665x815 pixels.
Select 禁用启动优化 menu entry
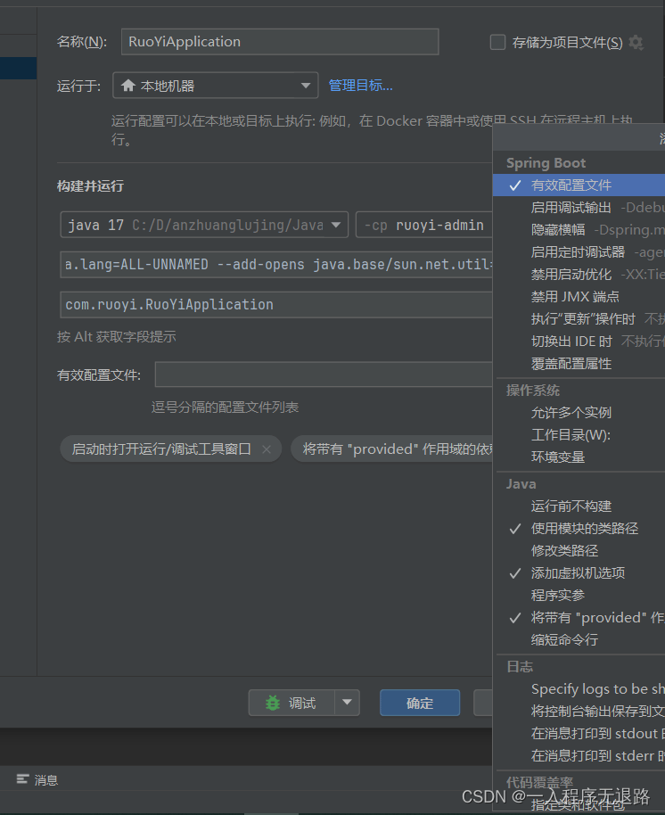tap(579, 275)
